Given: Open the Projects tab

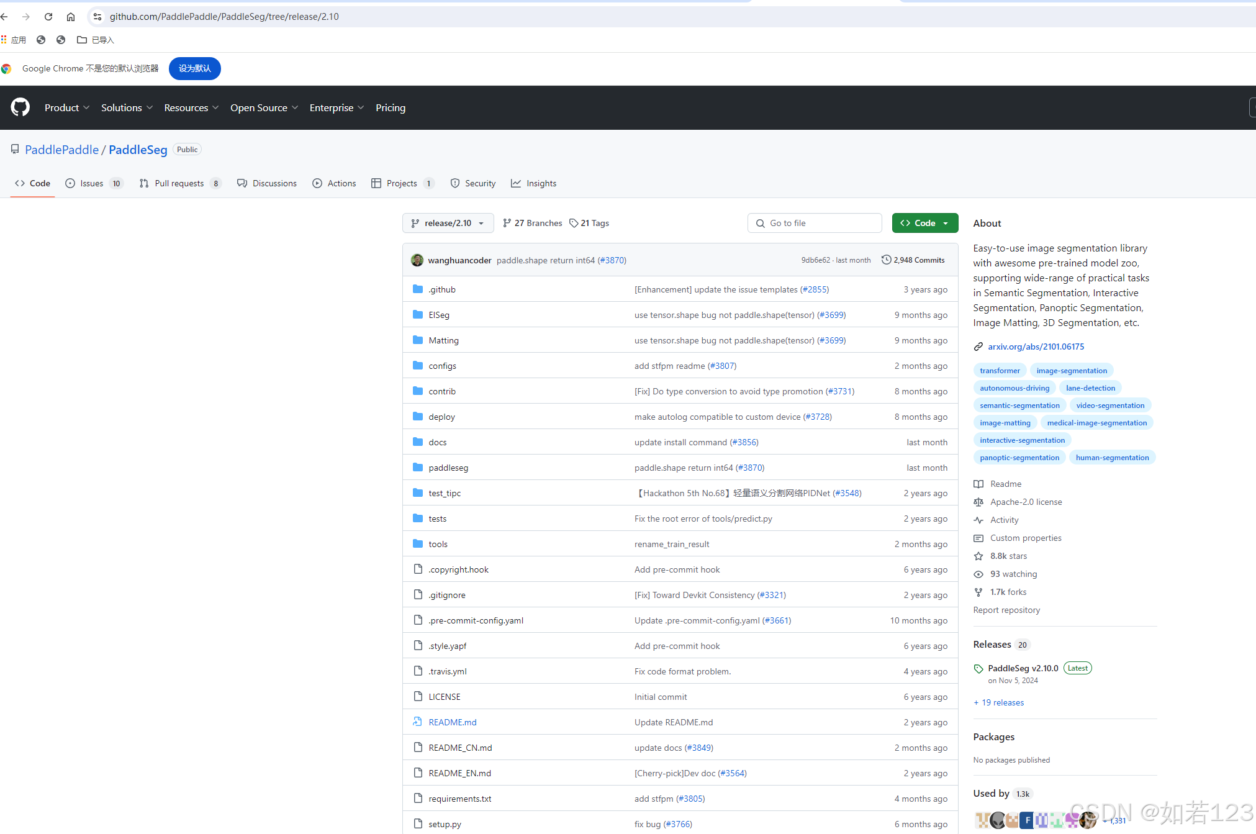Looking at the screenshot, I should coord(403,183).
